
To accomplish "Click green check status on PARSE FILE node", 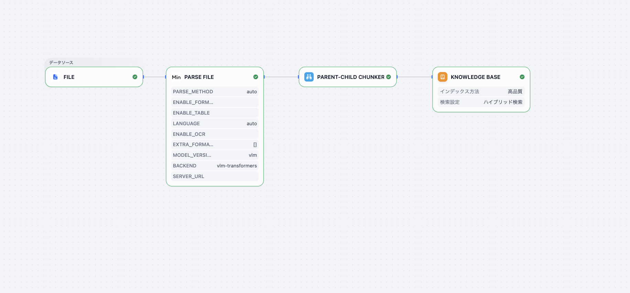I will tap(256, 77).
